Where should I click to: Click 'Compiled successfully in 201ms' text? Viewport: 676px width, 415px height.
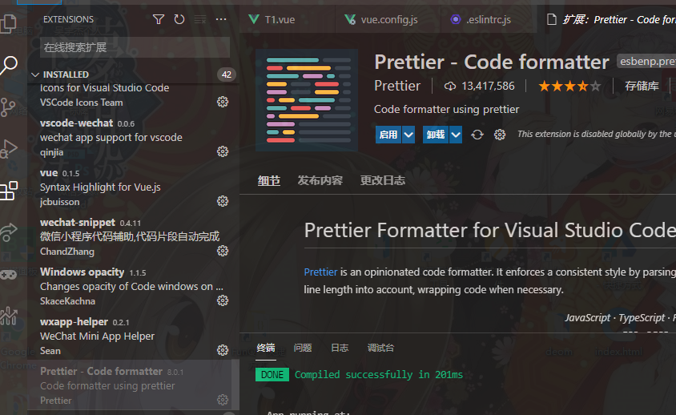(379, 374)
